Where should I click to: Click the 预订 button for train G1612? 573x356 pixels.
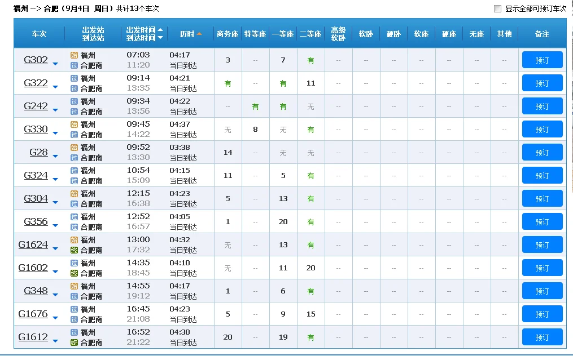tap(541, 337)
